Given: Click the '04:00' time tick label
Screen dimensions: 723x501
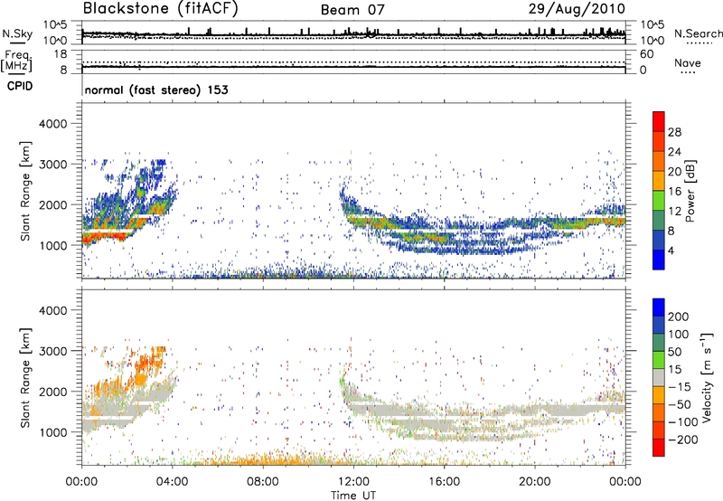Looking at the screenshot, I should [172, 482].
